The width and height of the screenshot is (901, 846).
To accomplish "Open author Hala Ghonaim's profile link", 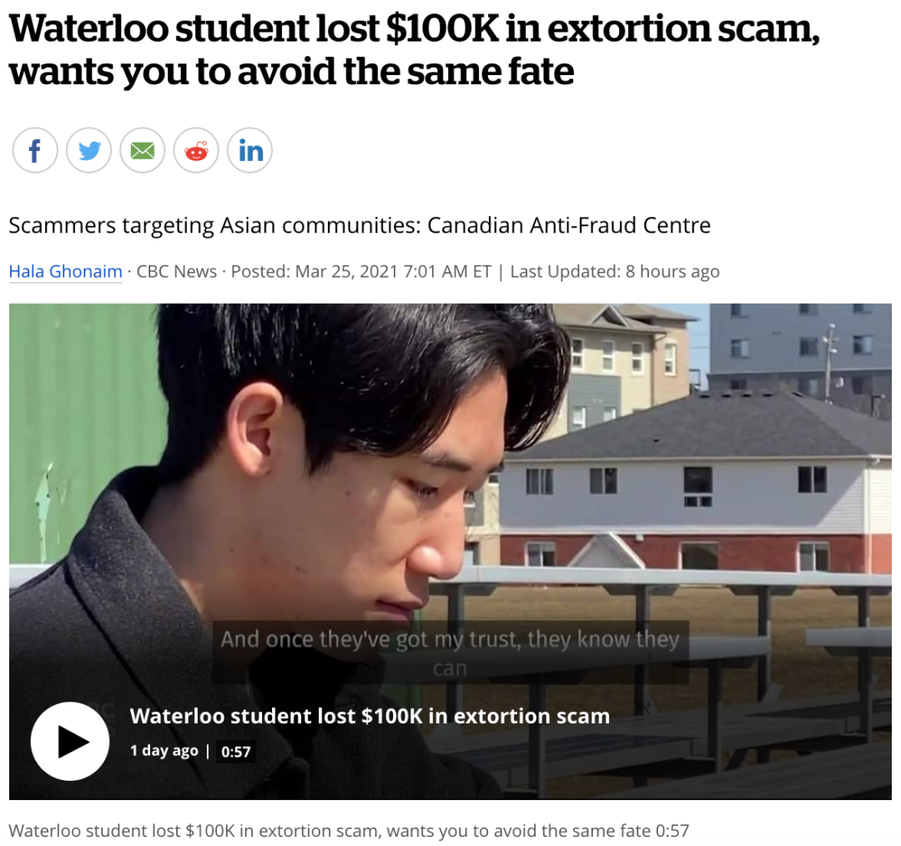I will coord(66,271).
